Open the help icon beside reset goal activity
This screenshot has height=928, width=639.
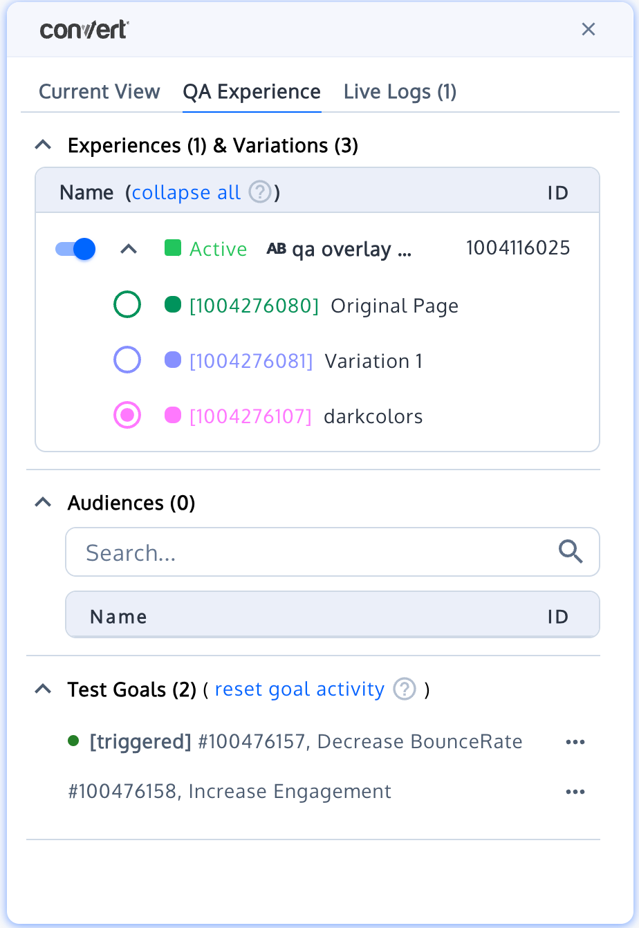click(x=405, y=689)
